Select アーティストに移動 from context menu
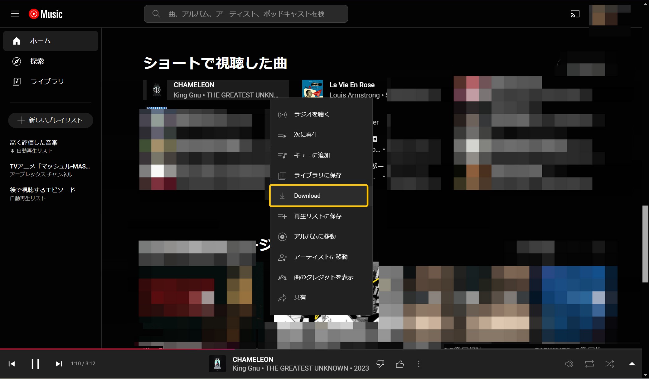 321,257
